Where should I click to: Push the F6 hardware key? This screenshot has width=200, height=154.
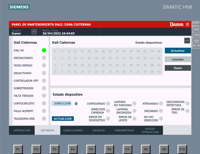click(109, 149)
